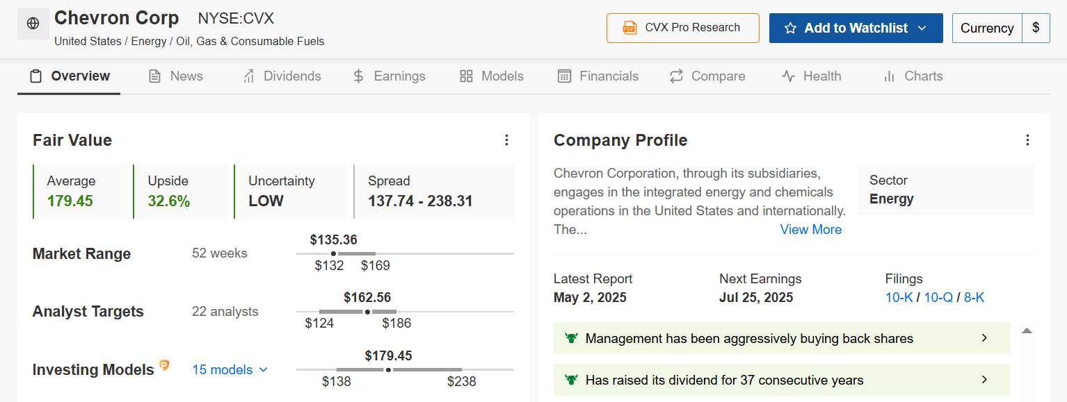Click the Latest Report date May 2, 2025
Viewport: 1067px width, 402px height.
590,298
